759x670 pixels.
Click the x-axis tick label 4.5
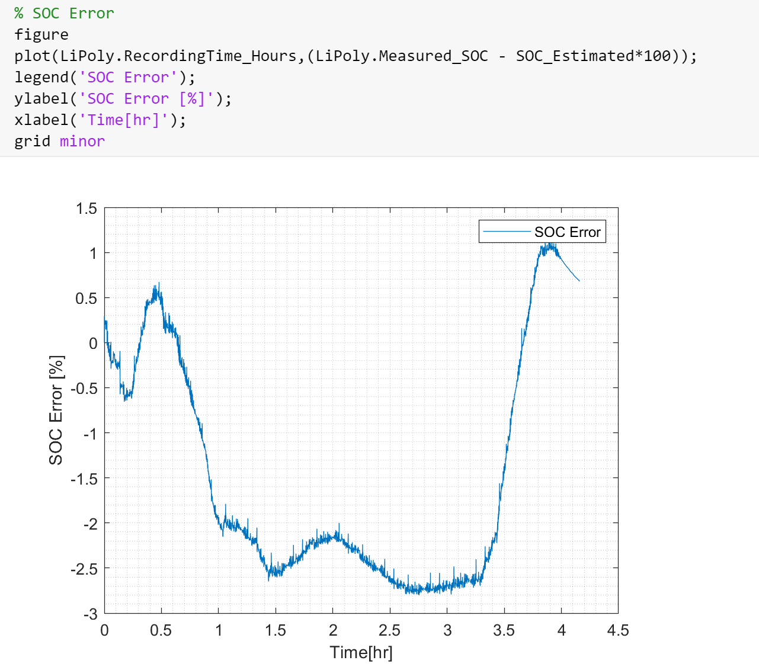(x=618, y=630)
